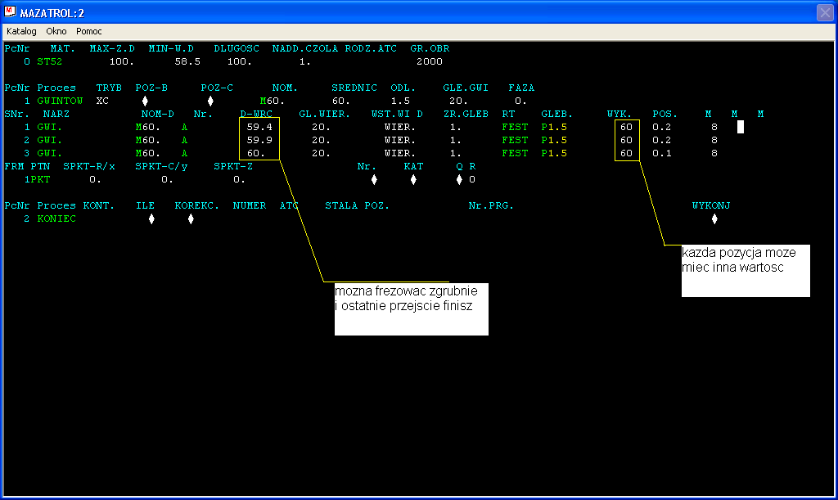
Task: Select the NOM. value M60. in GWINTOW row
Action: coord(272,101)
